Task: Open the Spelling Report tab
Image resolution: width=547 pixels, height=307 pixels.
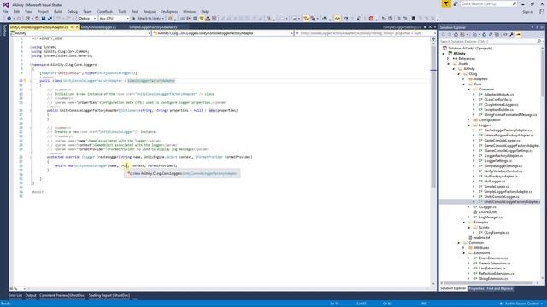Action: click(109, 296)
